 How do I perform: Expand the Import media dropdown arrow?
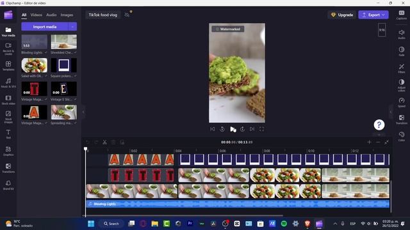72,27
